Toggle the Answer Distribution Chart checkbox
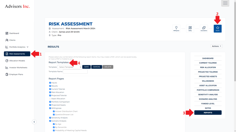Viewport: 236px width, 132px height. click(x=54, y=111)
